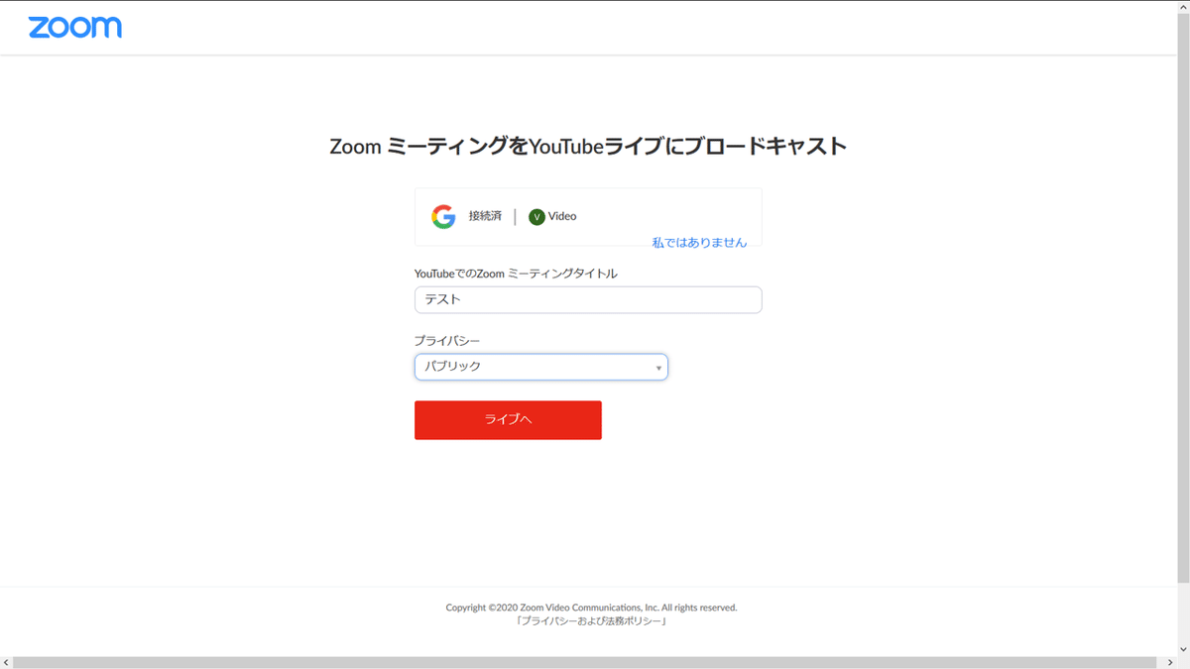Click the vertical scrollbar up arrow

(x=1183, y=7)
